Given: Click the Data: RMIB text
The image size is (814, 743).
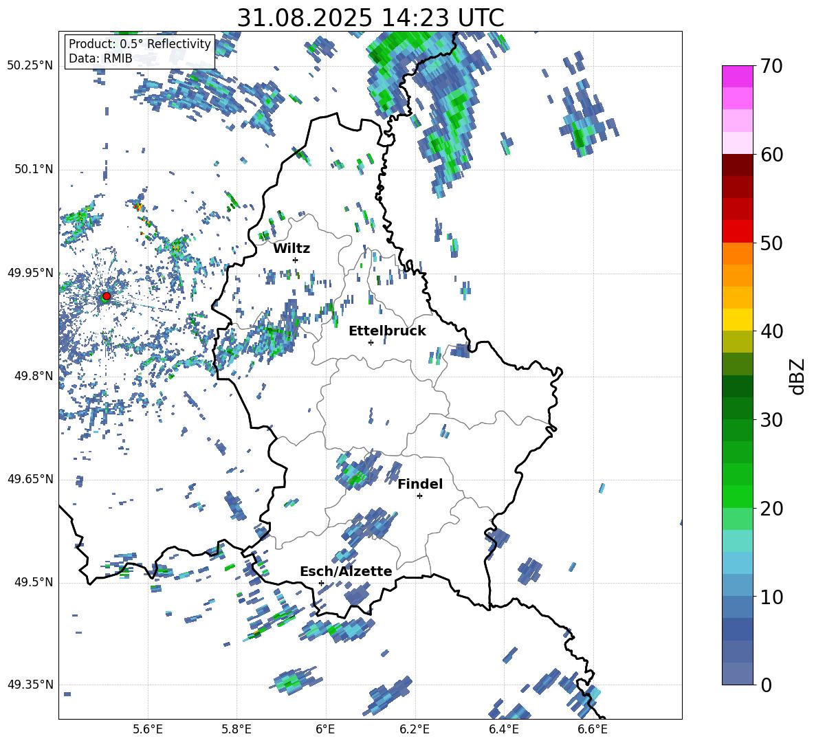Looking at the screenshot, I should click(100, 58).
